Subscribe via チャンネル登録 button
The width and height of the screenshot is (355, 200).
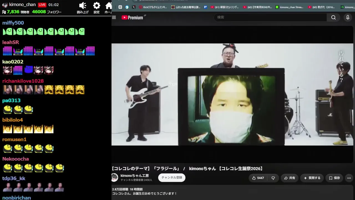[172, 178]
